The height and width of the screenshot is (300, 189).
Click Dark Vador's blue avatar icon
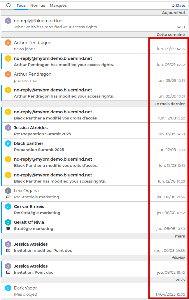[x=8, y=288]
